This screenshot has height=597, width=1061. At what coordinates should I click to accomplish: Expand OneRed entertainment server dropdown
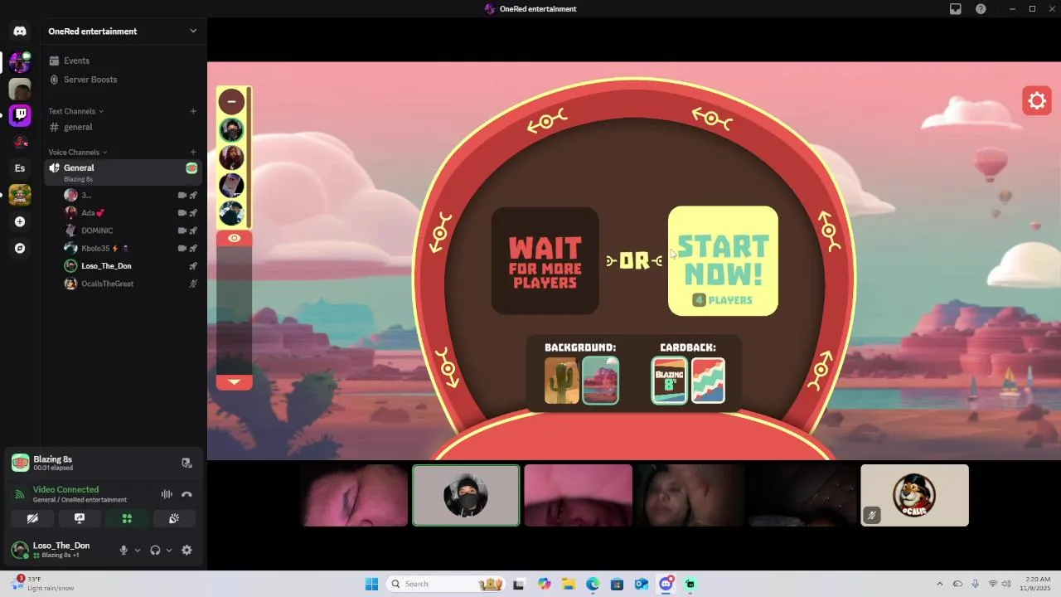click(x=193, y=32)
